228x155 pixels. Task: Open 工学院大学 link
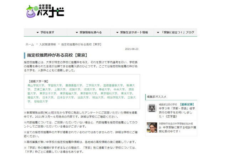pyautogui.click(x=93, y=85)
